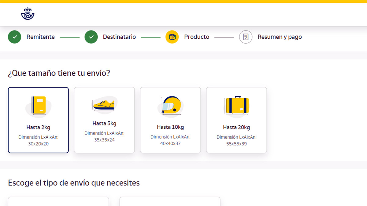Click the document icon beside Resumen y pago
367x206 pixels.
pos(246,37)
